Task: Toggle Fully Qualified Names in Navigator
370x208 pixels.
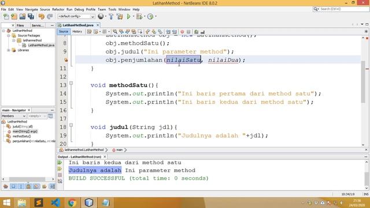Action: pos(44,187)
